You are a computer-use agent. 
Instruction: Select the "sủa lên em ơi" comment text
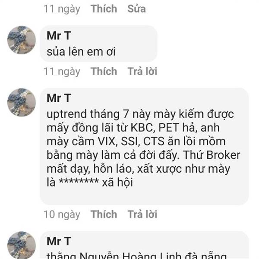click(81, 52)
